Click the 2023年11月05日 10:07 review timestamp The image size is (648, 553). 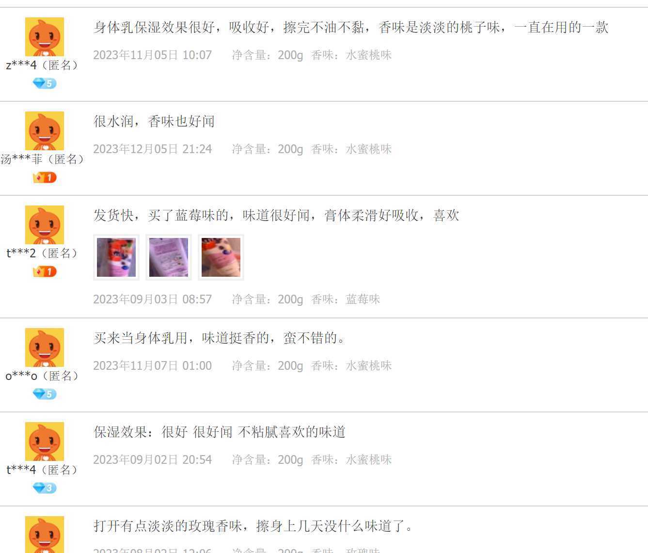pos(153,55)
